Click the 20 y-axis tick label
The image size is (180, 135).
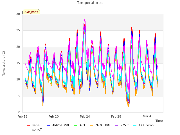(x=18, y=47)
